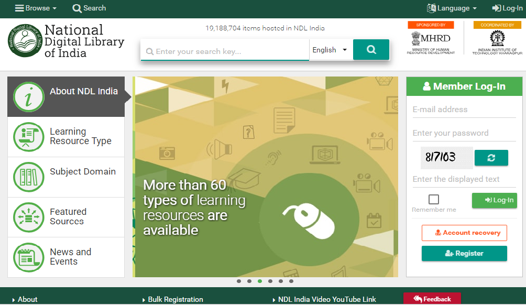Click Log-In in the top-right corner
This screenshot has width=526, height=305.
click(x=507, y=8)
